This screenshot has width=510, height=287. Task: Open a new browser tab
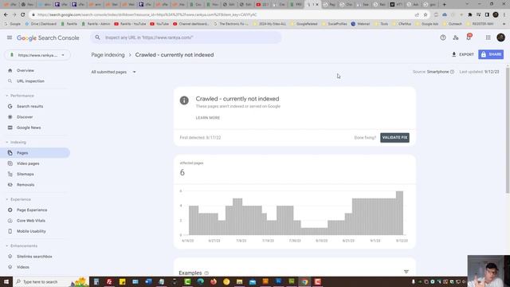tap(445, 5)
